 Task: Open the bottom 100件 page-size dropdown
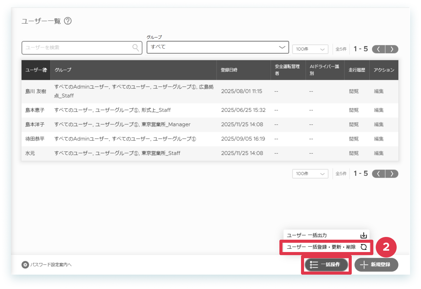310,174
